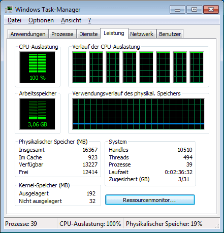The image size is (224, 233).
Task: Click the Verfügbar value 13227
Action: pos(90,164)
